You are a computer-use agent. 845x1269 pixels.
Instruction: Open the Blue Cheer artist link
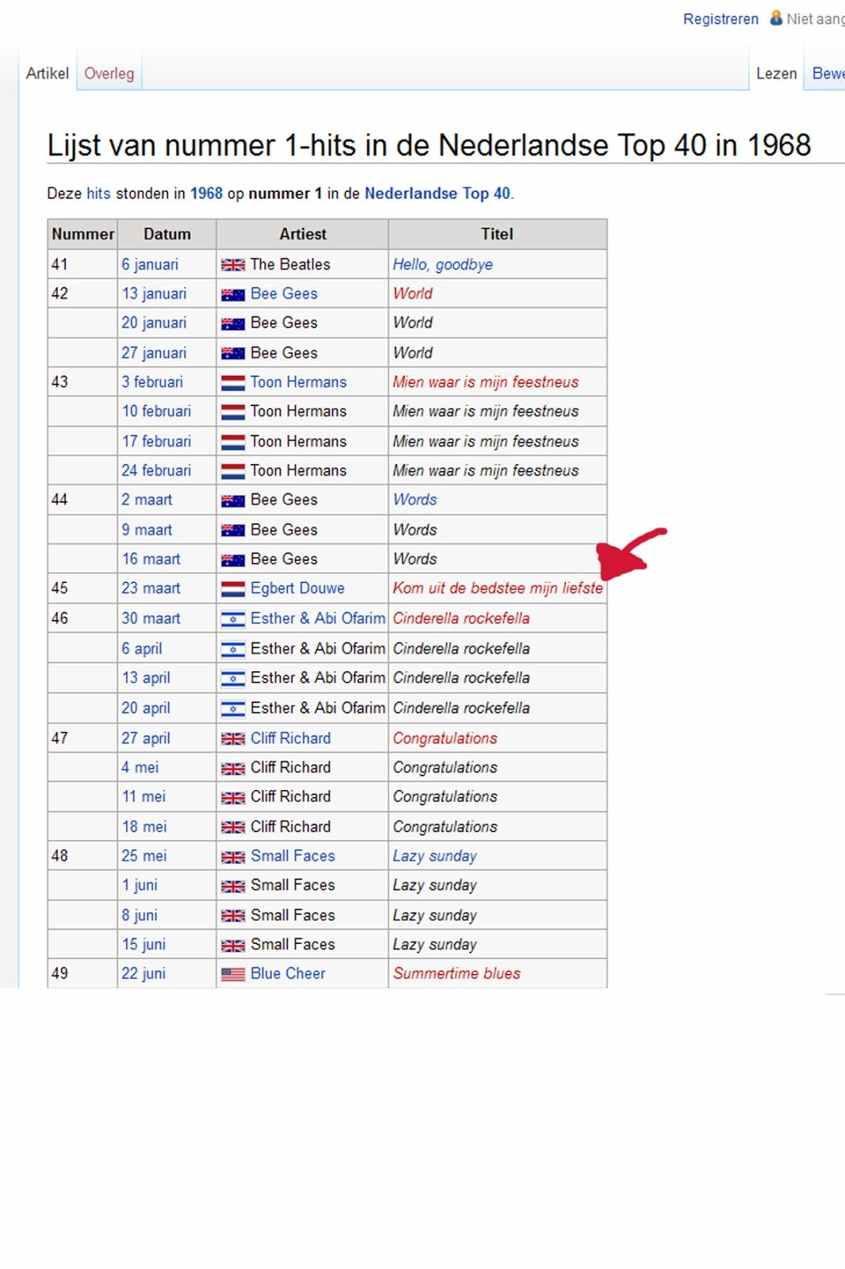[288, 973]
